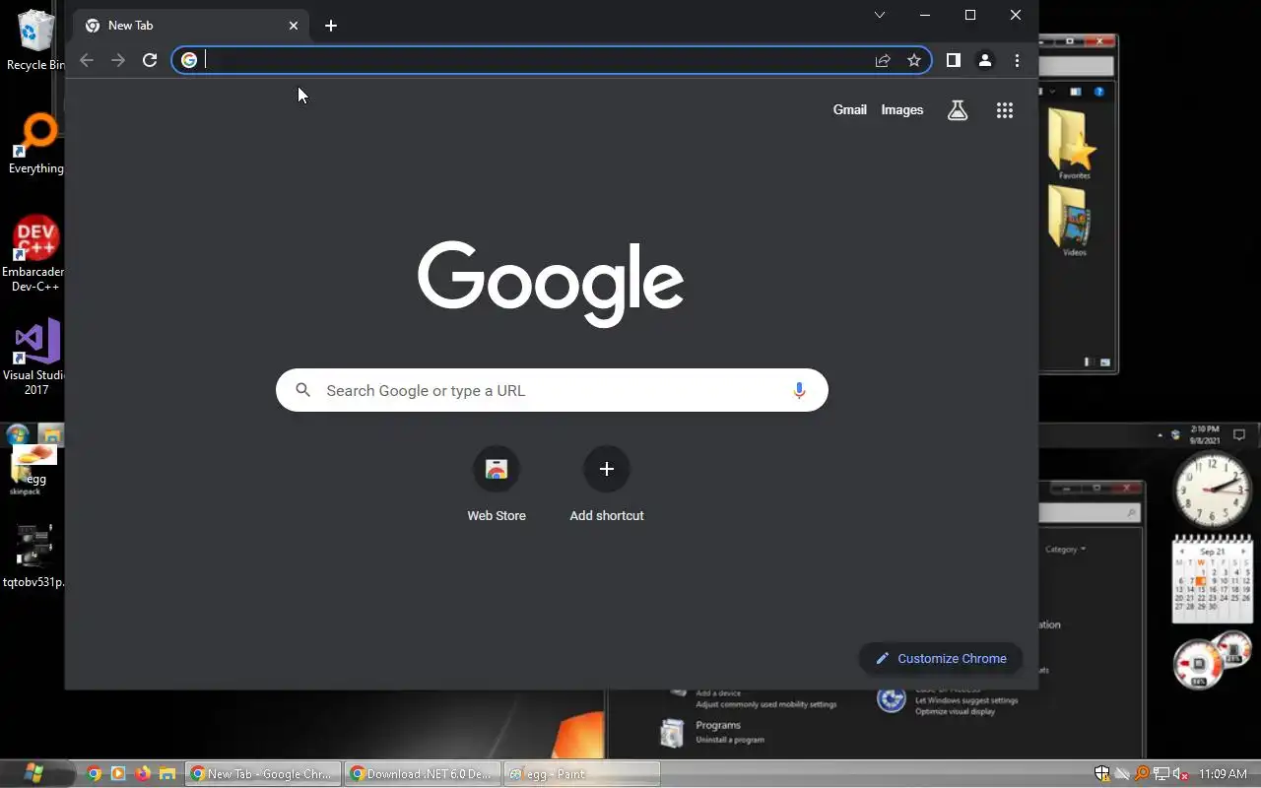This screenshot has height=788, width=1261.
Task: Click the Chrome back arrow button
Action: pos(87,60)
